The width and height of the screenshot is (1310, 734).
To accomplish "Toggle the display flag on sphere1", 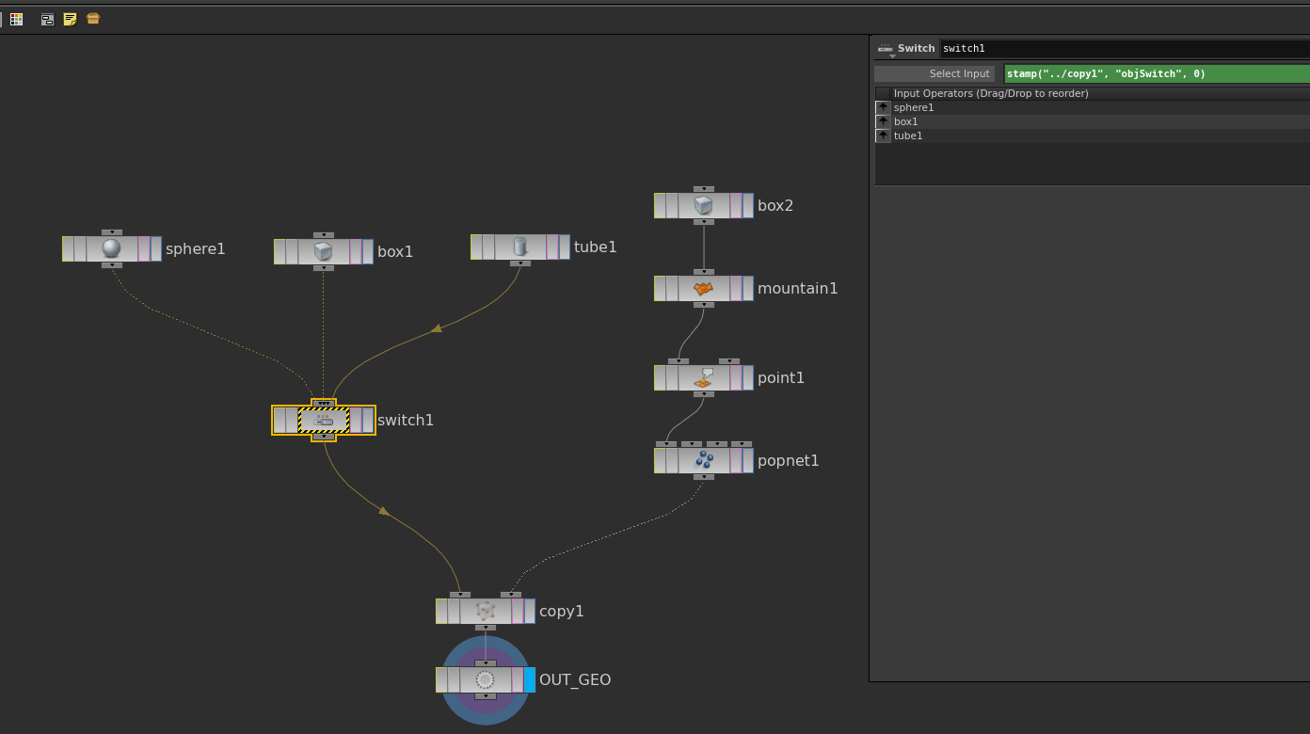I will click(x=156, y=248).
